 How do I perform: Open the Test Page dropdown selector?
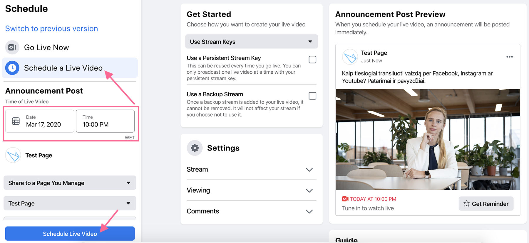click(70, 203)
